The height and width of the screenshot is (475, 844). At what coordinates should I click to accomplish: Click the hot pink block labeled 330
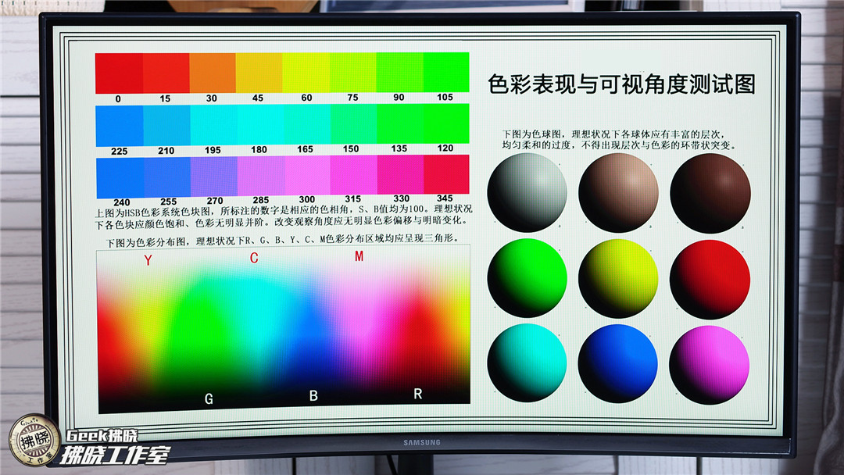pos(400,174)
